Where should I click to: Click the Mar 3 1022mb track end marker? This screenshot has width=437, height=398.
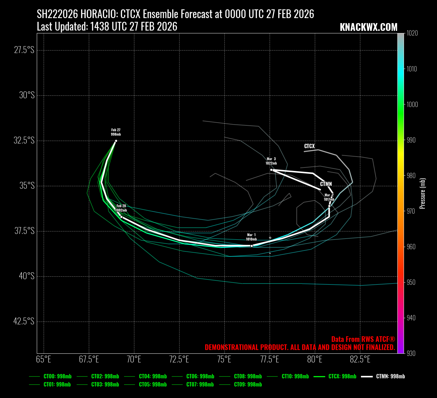click(x=271, y=170)
